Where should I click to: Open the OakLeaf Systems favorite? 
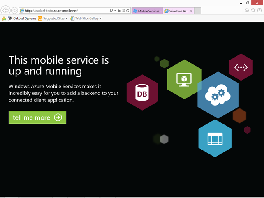tap(22, 18)
